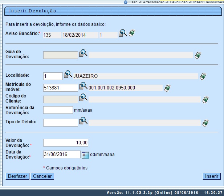224x196 pixels.
Task: Erase the Guia de Devolução field
Action: point(197,55)
